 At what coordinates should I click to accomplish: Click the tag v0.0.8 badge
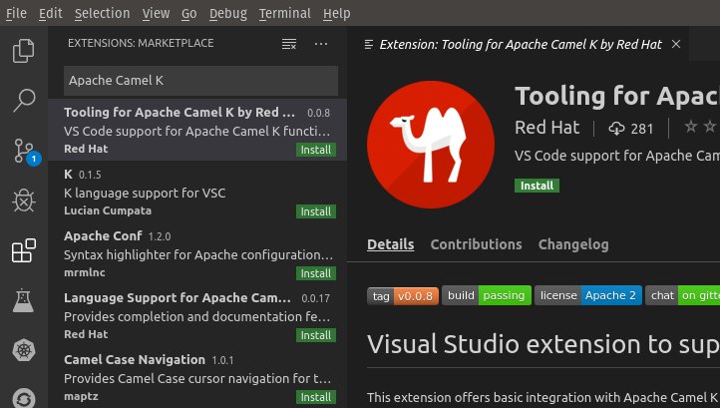[403, 295]
